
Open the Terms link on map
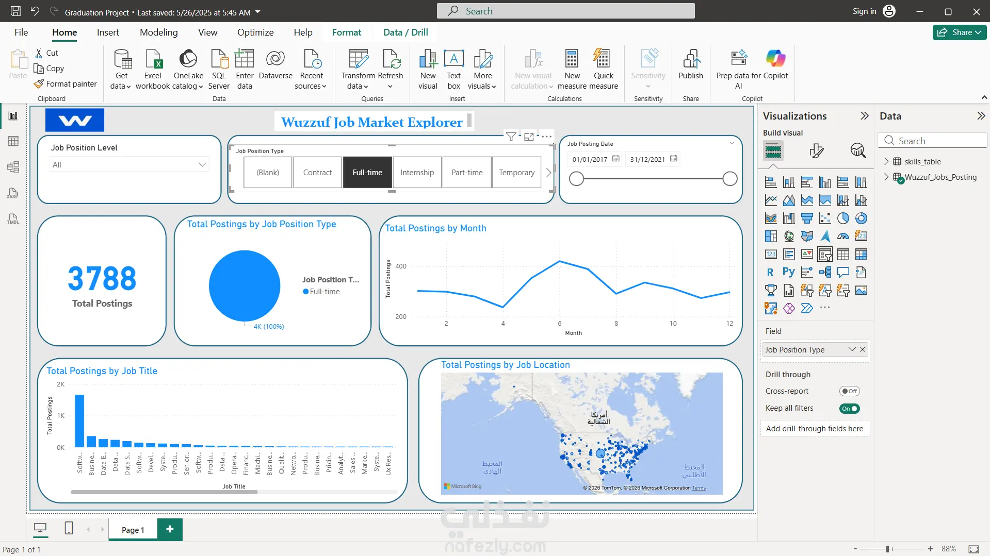699,488
